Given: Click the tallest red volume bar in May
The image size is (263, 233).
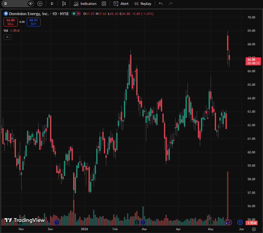Looking at the screenshot, I should click(x=228, y=198).
